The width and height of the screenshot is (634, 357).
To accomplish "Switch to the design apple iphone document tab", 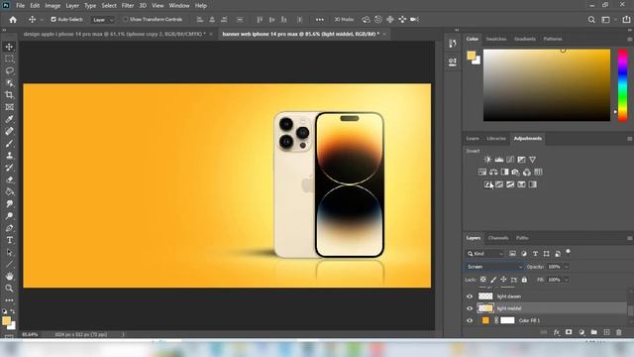I will pyautogui.click(x=115, y=34).
